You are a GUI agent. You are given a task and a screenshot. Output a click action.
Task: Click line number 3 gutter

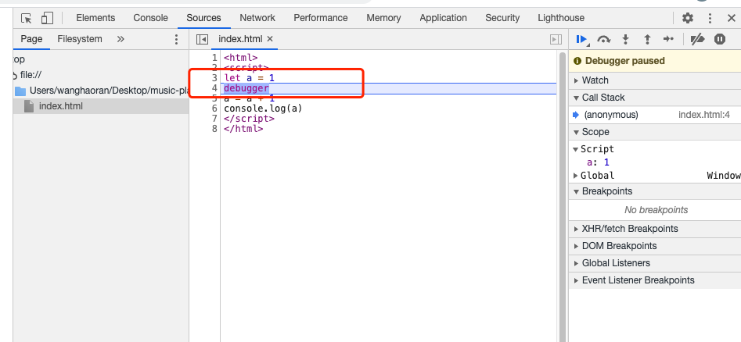tap(214, 78)
